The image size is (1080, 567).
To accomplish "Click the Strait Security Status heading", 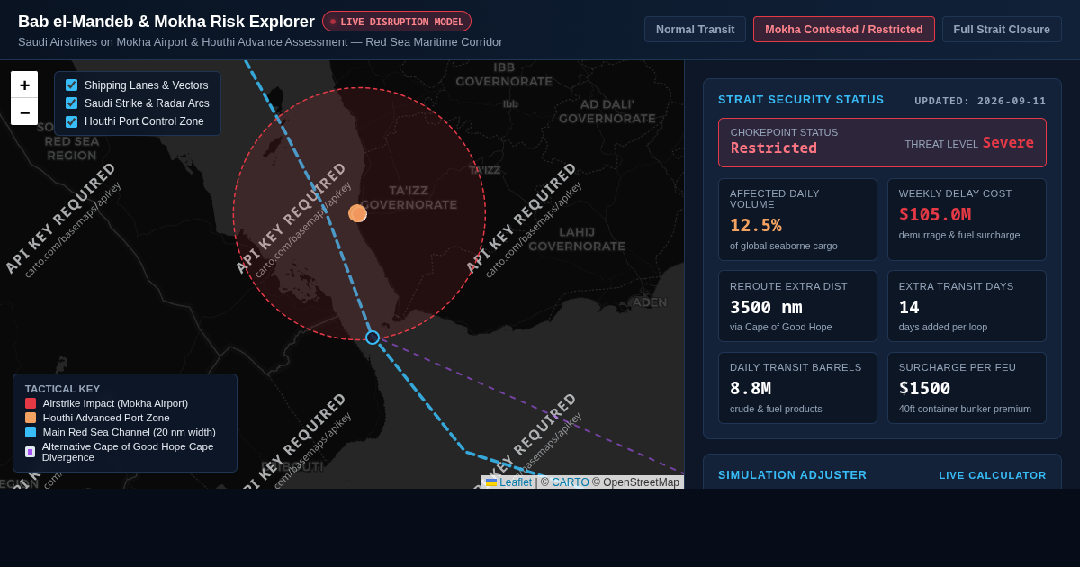I will tap(801, 99).
